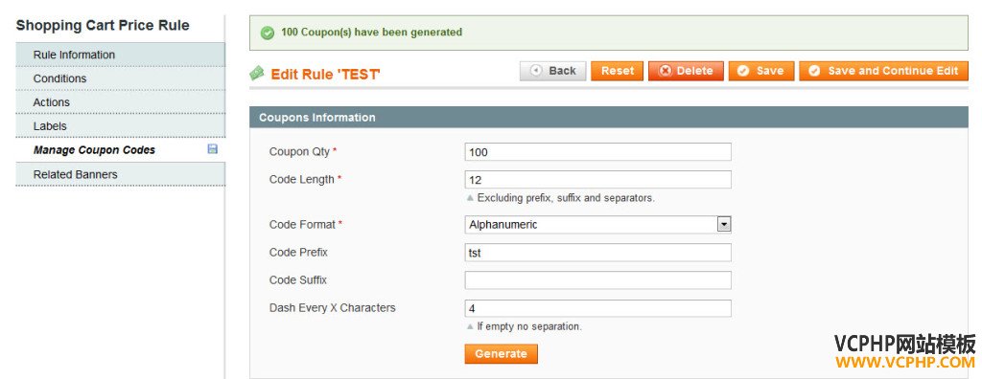Open the Related Banners tab

(120, 174)
